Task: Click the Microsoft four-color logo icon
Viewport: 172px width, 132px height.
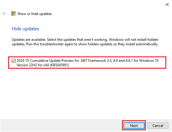Action: point(14,14)
